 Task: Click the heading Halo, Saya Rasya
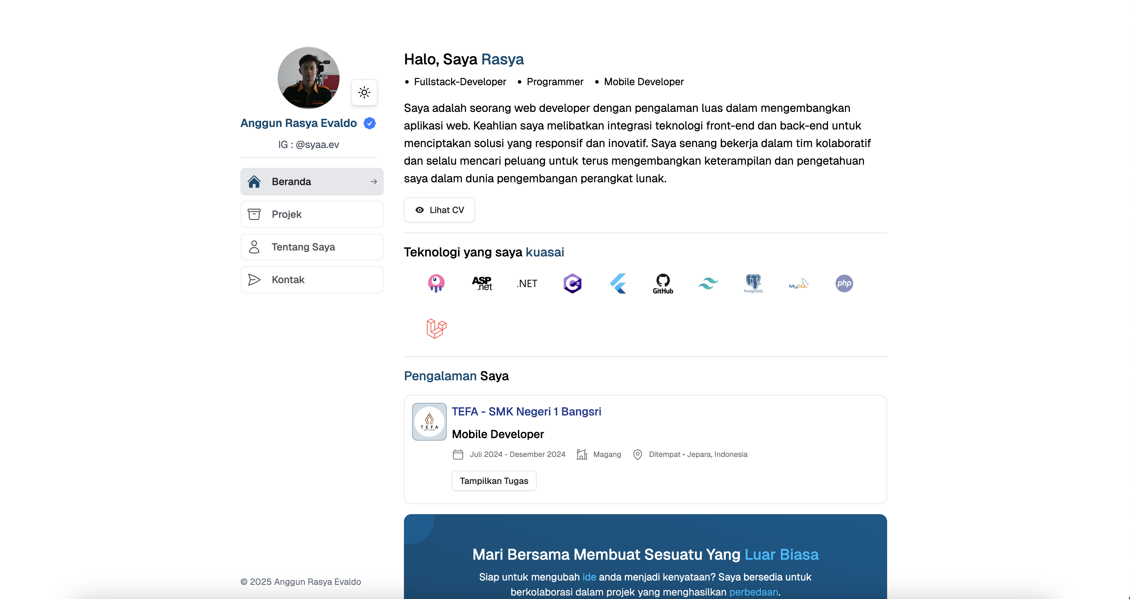point(464,59)
